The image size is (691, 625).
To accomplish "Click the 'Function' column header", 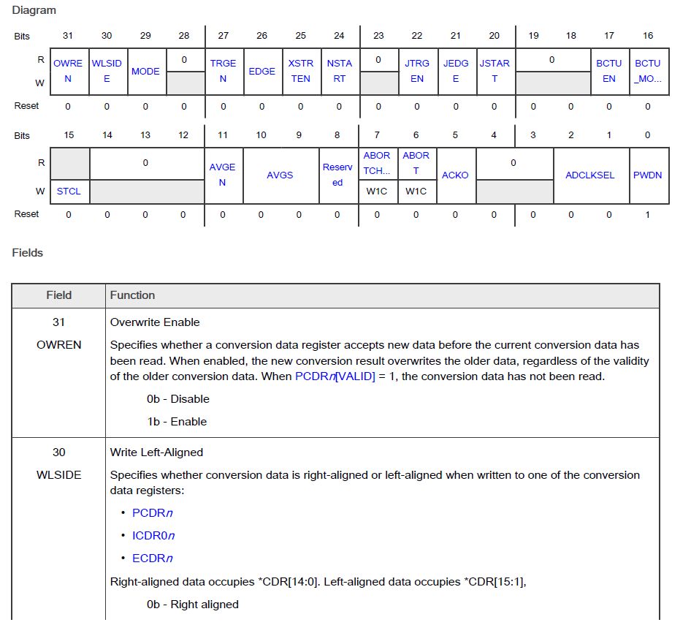I will pos(132,295).
